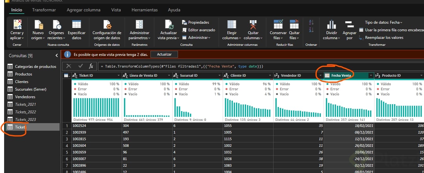This screenshot has height=173, width=424.
Task: Open the Vista tab
Action: point(116,10)
